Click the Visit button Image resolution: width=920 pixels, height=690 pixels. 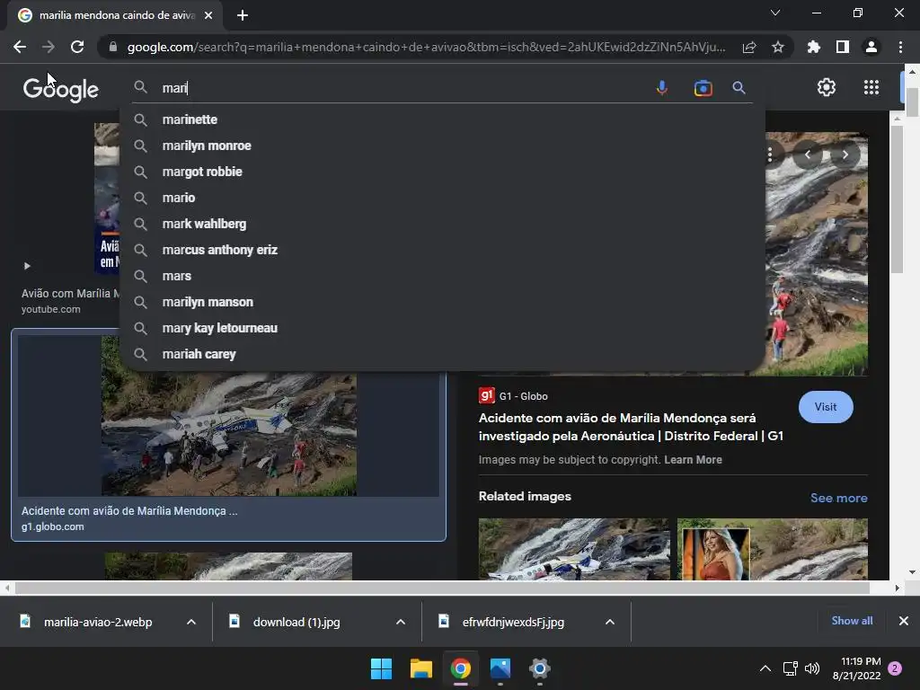[x=825, y=407]
